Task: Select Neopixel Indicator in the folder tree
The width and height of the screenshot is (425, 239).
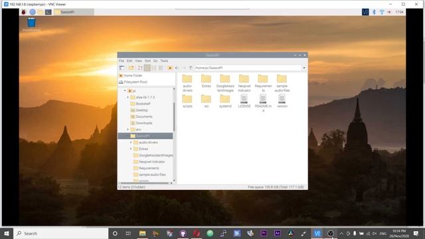Action: [151, 162]
